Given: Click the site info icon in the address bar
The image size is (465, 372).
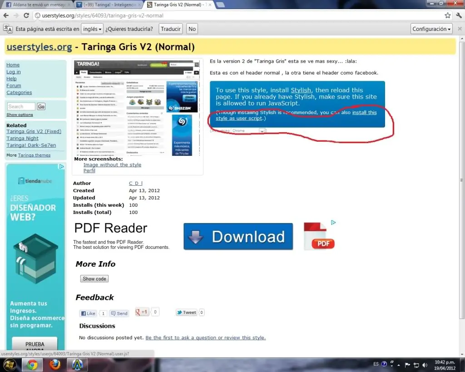Looking at the screenshot, I should (x=37, y=15).
